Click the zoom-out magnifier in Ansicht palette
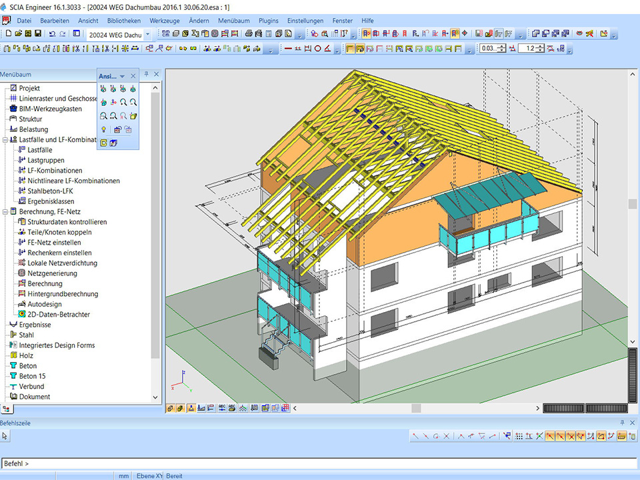640x480 pixels. [x=134, y=102]
